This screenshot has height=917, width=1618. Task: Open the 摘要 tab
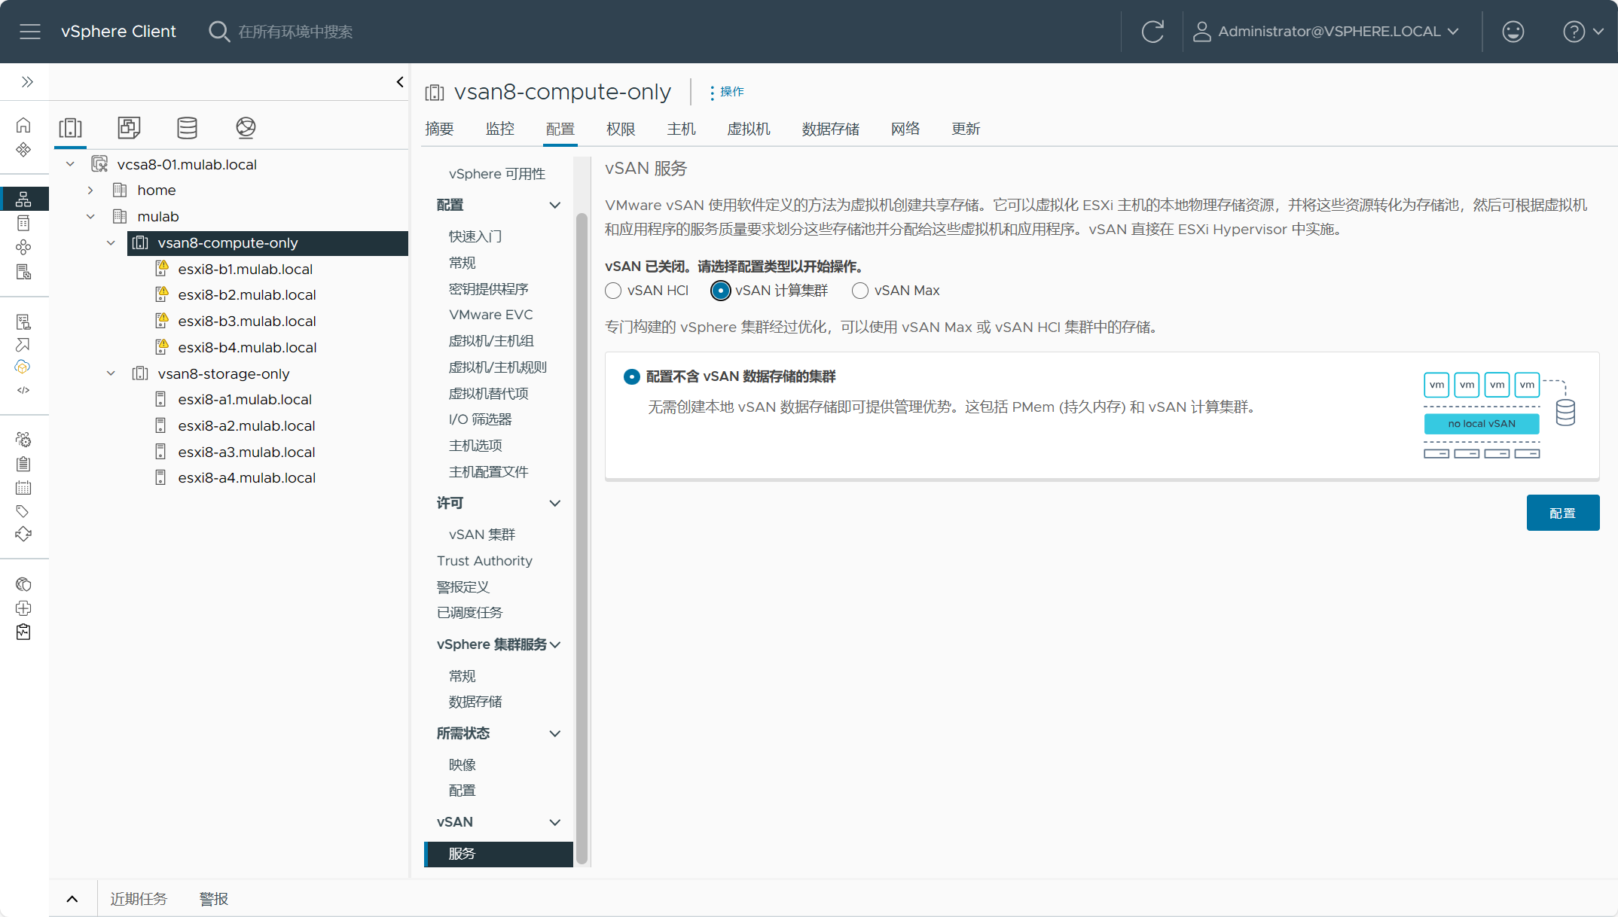tap(439, 129)
